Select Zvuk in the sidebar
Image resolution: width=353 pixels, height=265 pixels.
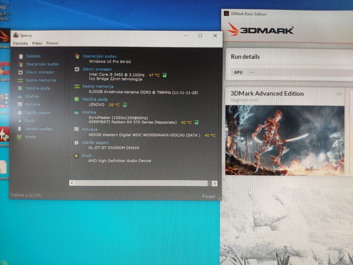coord(30,121)
